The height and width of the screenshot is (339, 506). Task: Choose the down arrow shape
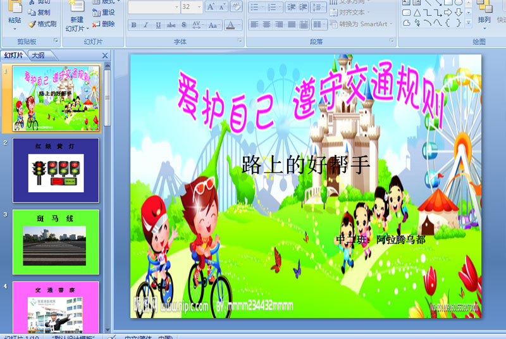click(x=458, y=13)
